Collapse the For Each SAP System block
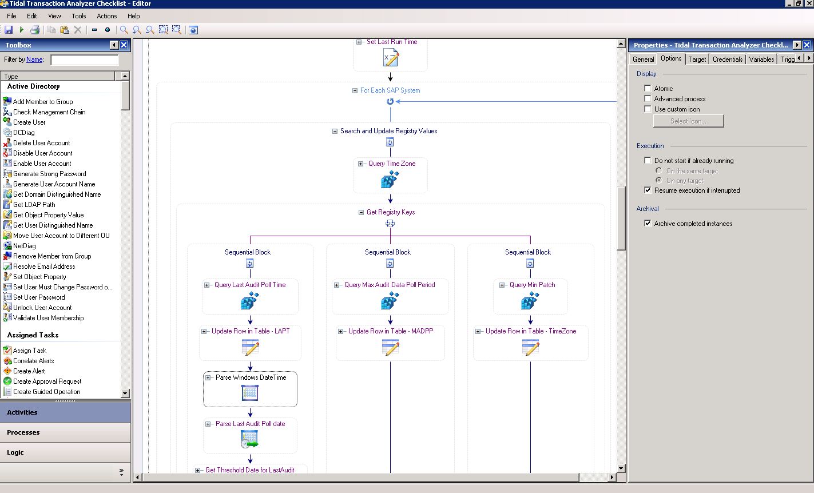Screen dimensions: 814x493 click(355, 90)
